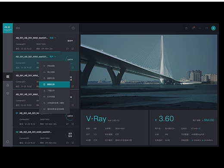Open customer support headset icon
Viewport: 224px width, 168px height.
click(x=8, y=142)
